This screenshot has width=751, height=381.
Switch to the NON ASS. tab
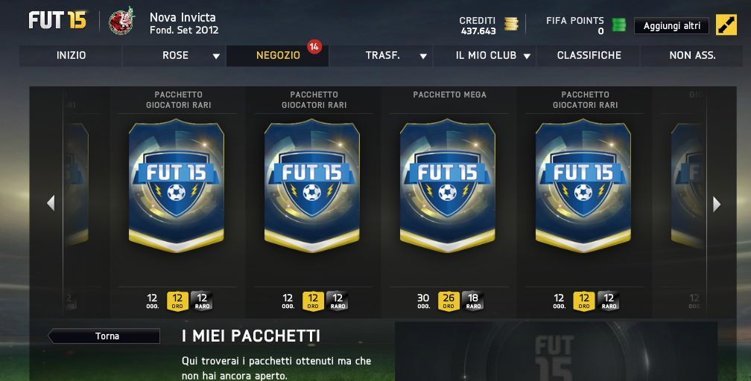point(692,56)
